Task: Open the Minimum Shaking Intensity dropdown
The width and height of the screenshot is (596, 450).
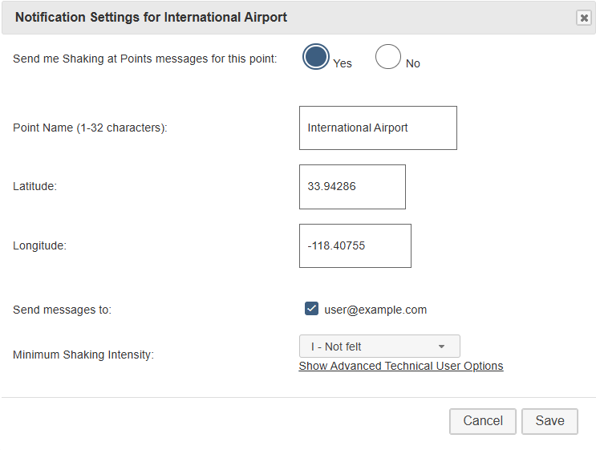Action: pyautogui.click(x=379, y=347)
